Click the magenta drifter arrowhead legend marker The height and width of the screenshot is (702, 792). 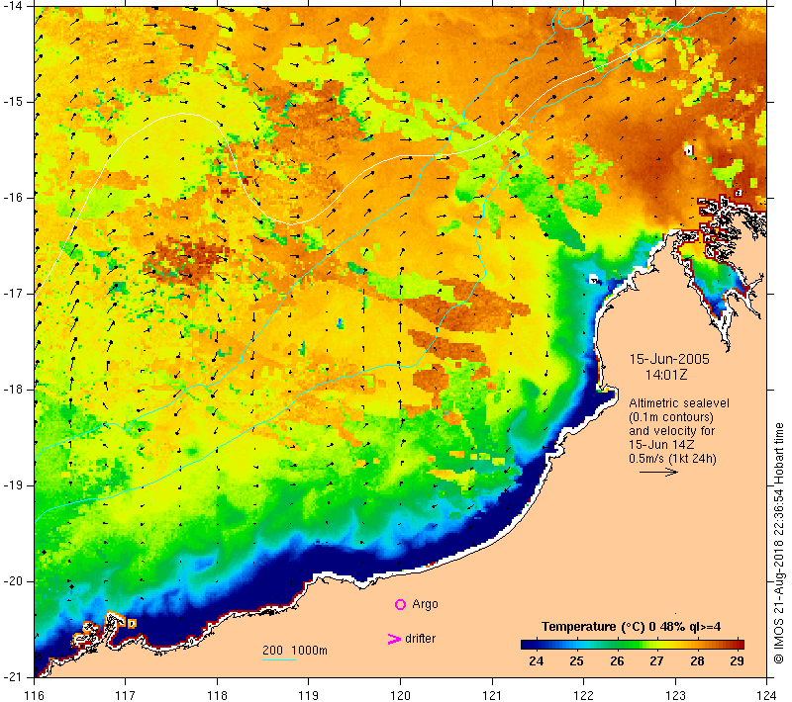pyautogui.click(x=393, y=639)
